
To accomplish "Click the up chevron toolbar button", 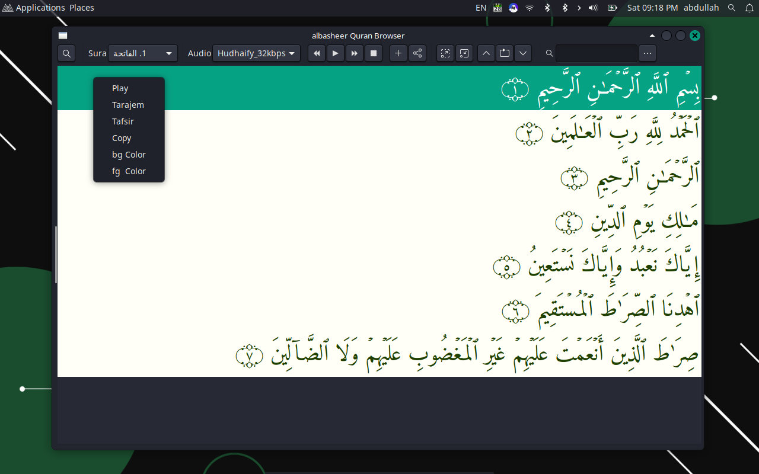I will pos(486,53).
